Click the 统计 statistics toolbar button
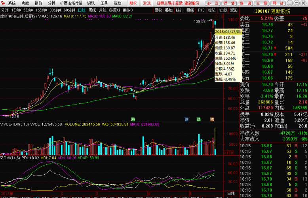The height and width of the screenshot is (198, 308). point(179,10)
